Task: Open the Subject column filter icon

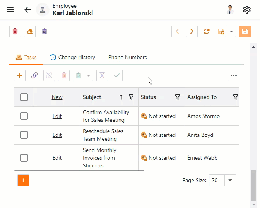Action: click(x=131, y=97)
